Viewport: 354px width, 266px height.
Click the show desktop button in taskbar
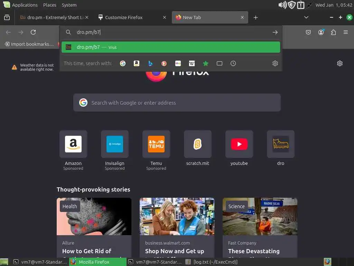coord(4,262)
